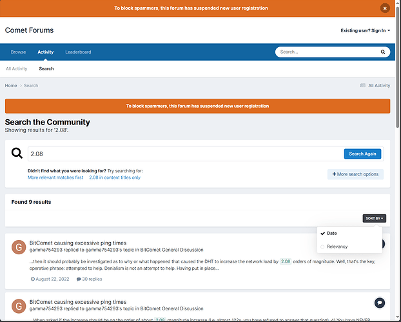Click More relevant matches first link
Screen dimensions: 401x322
coord(55,177)
